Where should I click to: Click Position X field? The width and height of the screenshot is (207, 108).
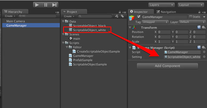[x=164, y=32]
